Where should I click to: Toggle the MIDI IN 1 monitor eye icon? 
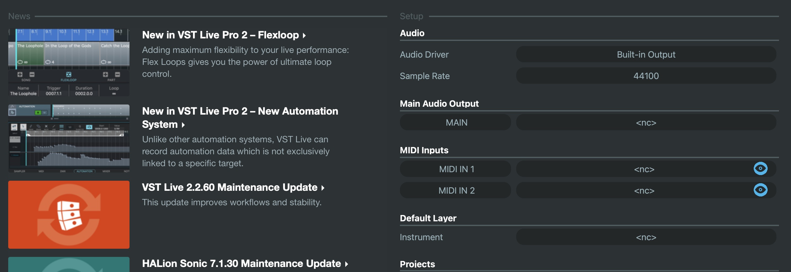tap(760, 169)
